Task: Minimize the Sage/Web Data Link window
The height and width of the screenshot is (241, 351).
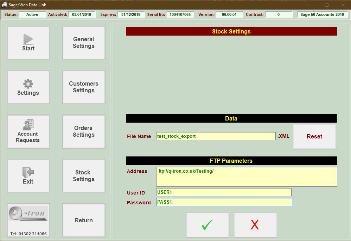Action: click(x=311, y=5)
